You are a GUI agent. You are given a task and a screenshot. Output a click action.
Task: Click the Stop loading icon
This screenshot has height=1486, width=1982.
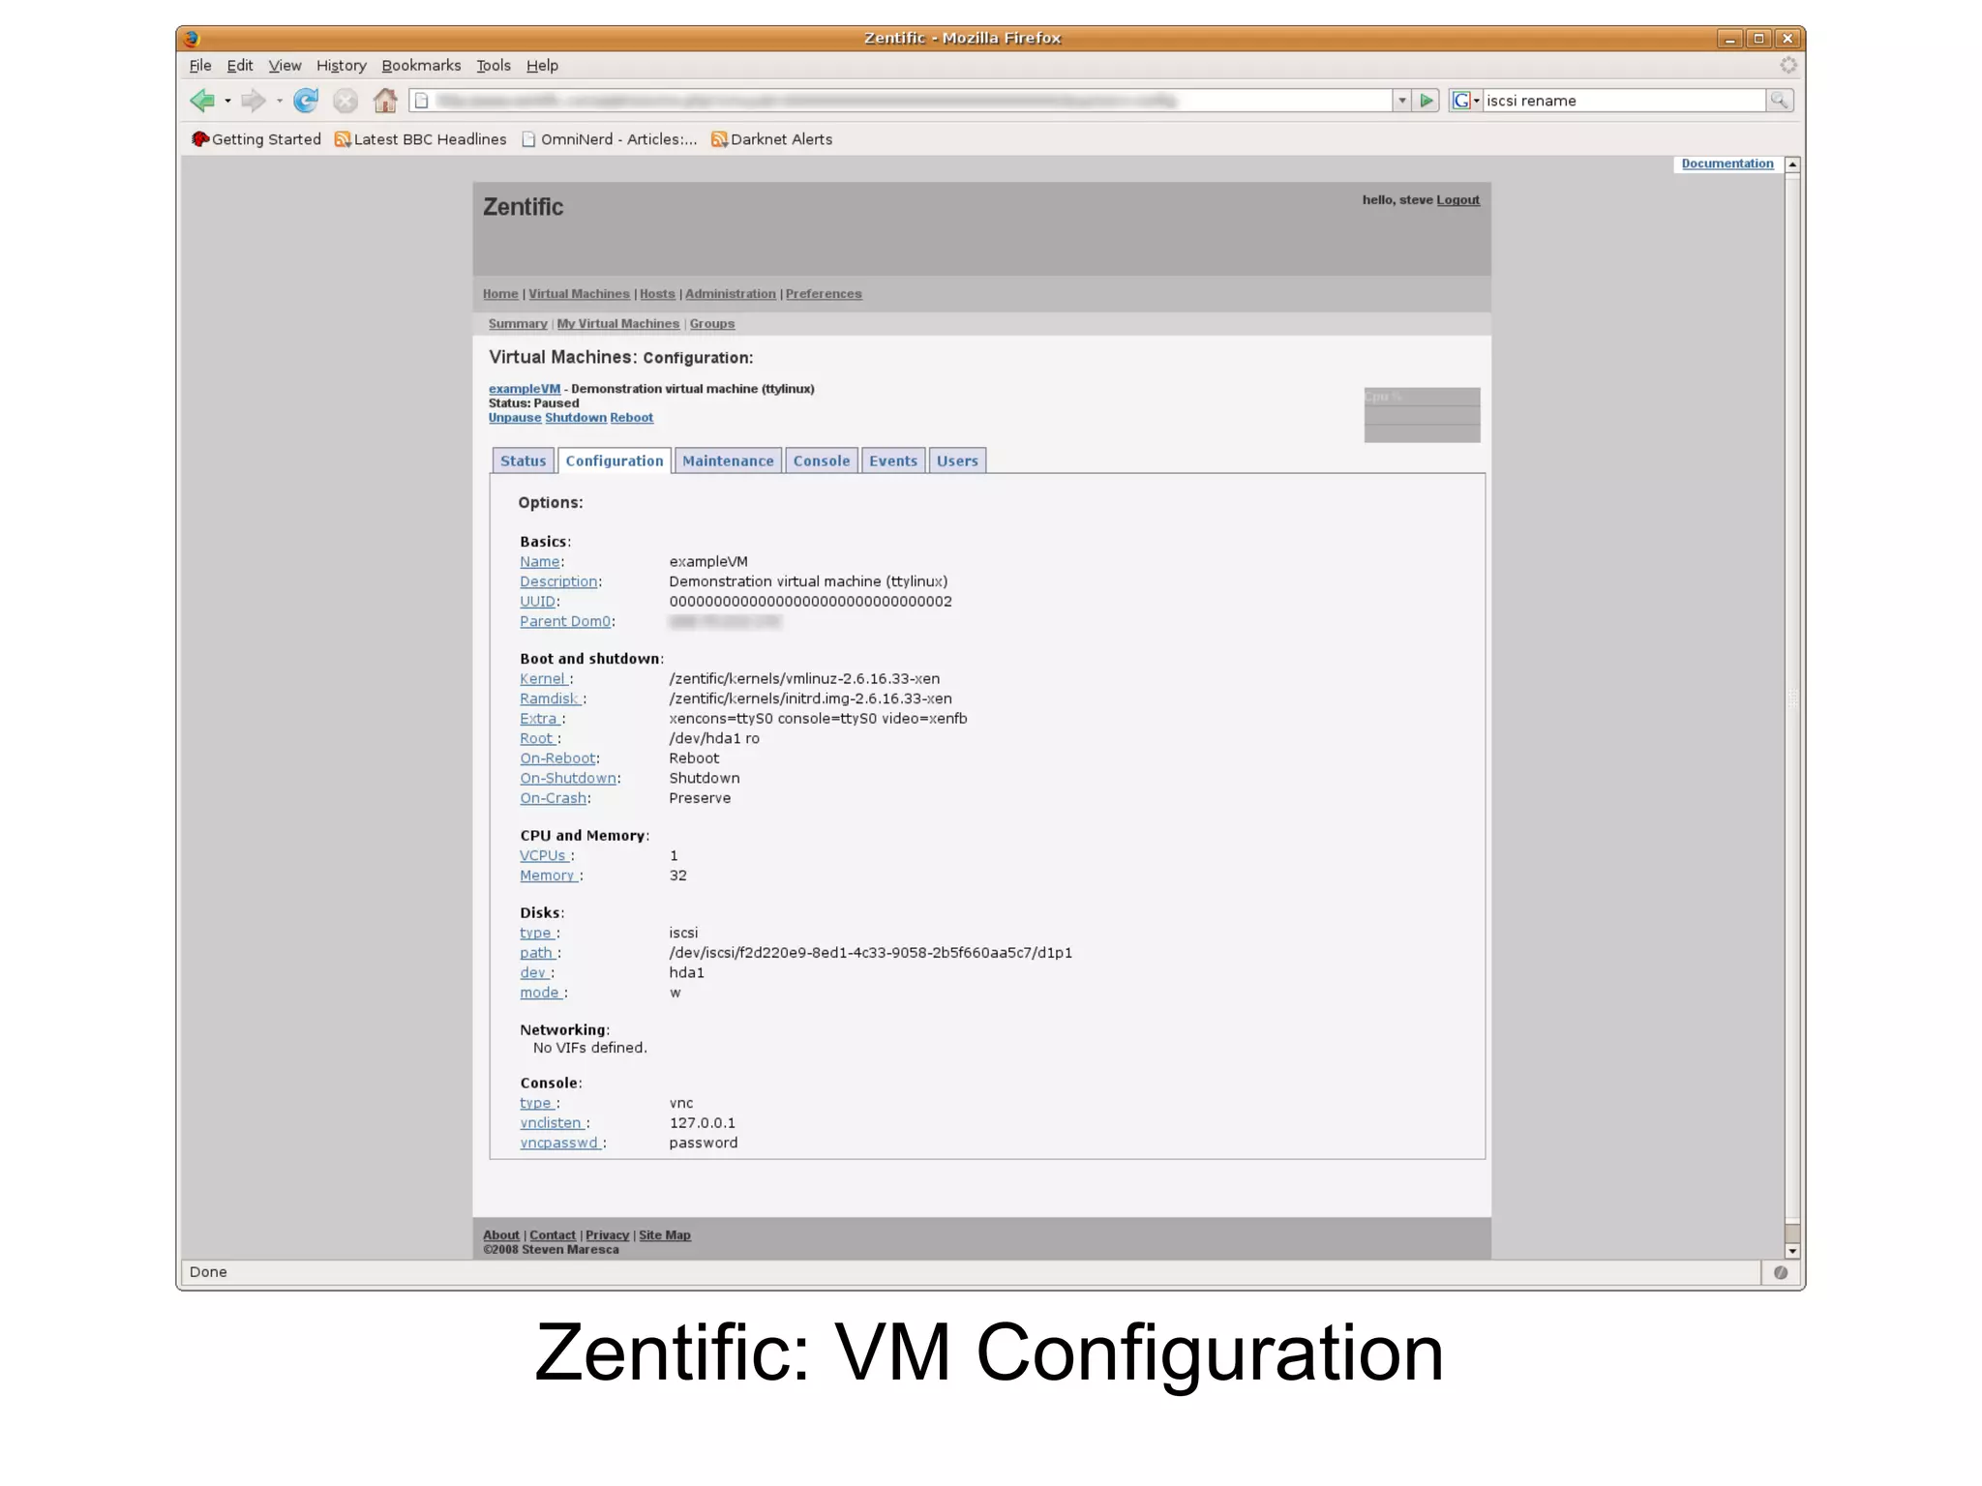[345, 101]
